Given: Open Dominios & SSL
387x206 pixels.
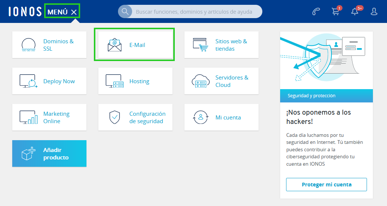Looking at the screenshot, I should (x=49, y=45).
